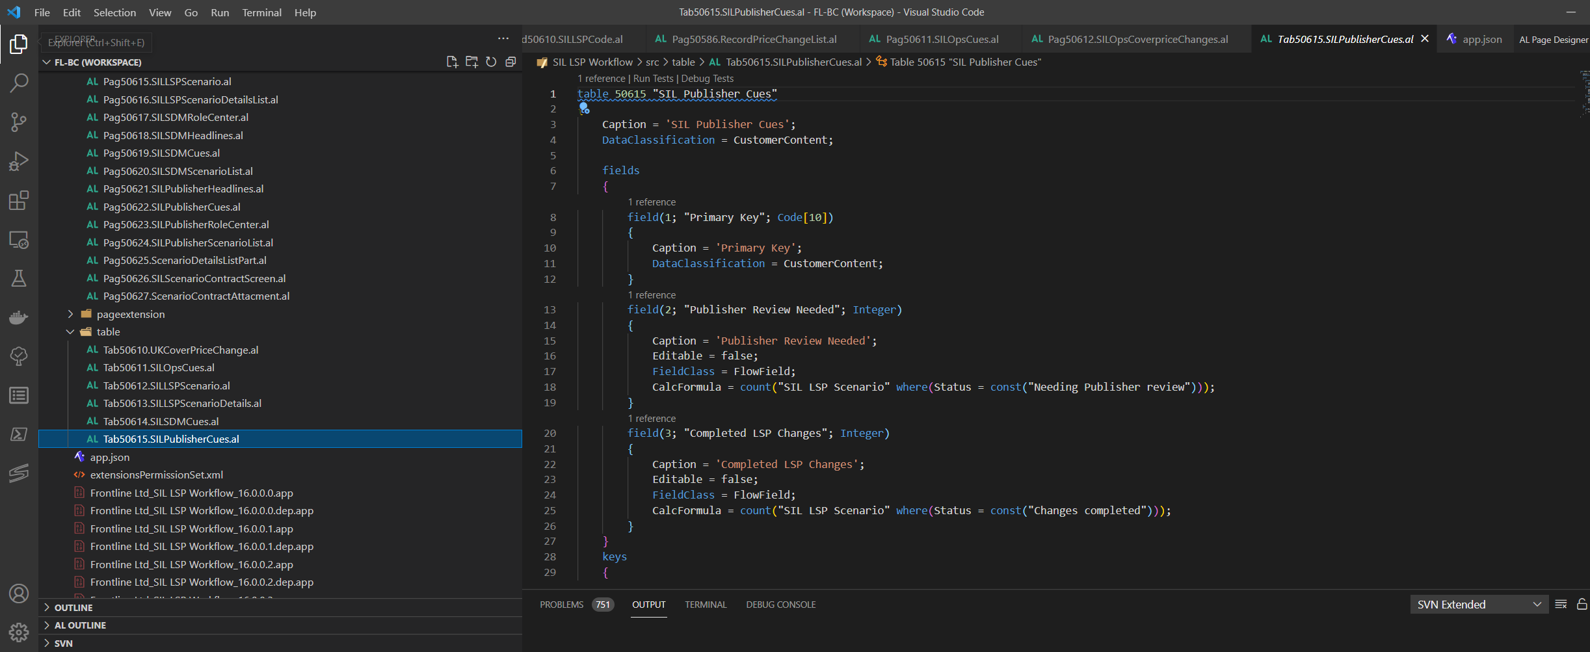1590x652 pixels.
Task: Open extensionsPermissionSet.xml file
Action: click(x=156, y=475)
